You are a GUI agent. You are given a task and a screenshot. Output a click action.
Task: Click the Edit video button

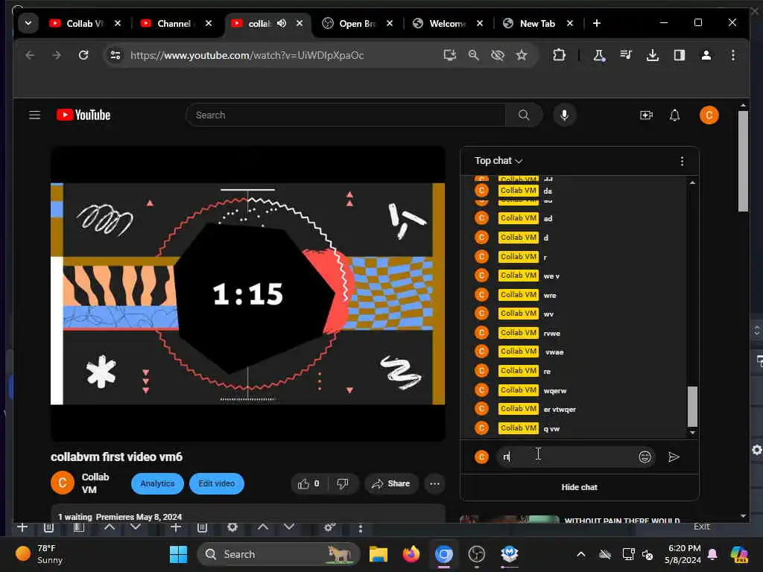[x=217, y=483]
